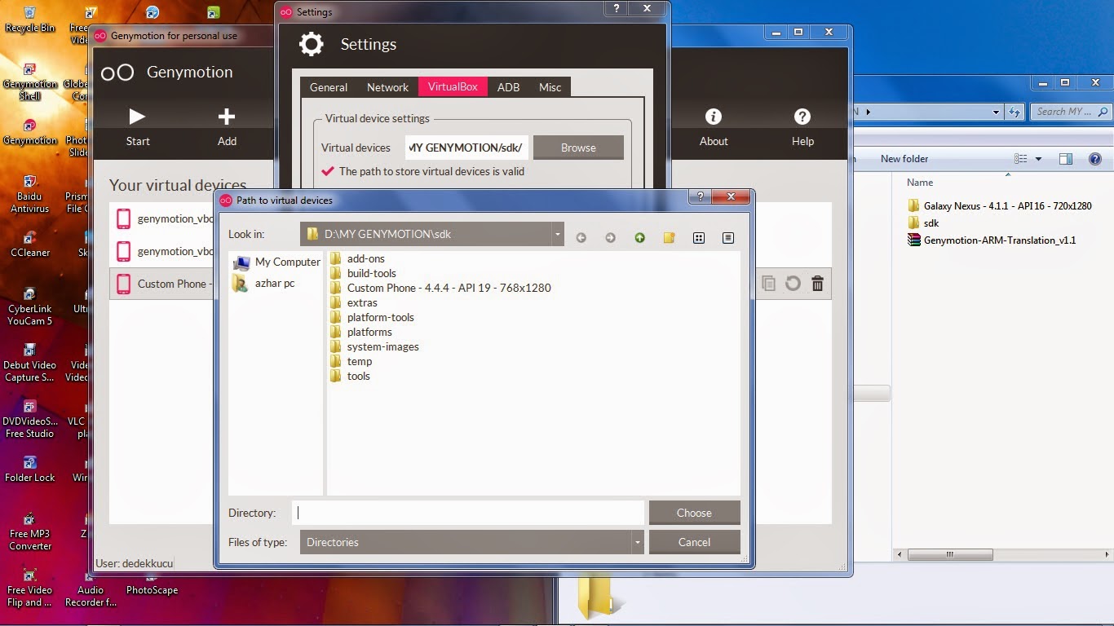Select the extras folder
1114x626 pixels.
[354, 302]
